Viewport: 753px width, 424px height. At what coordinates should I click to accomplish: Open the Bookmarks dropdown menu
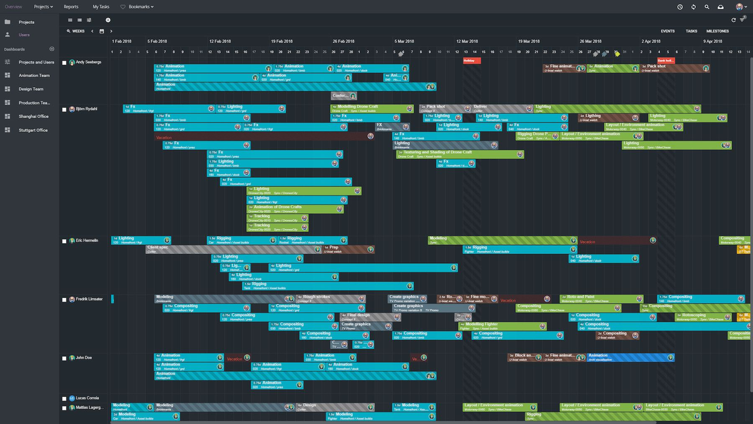(137, 7)
